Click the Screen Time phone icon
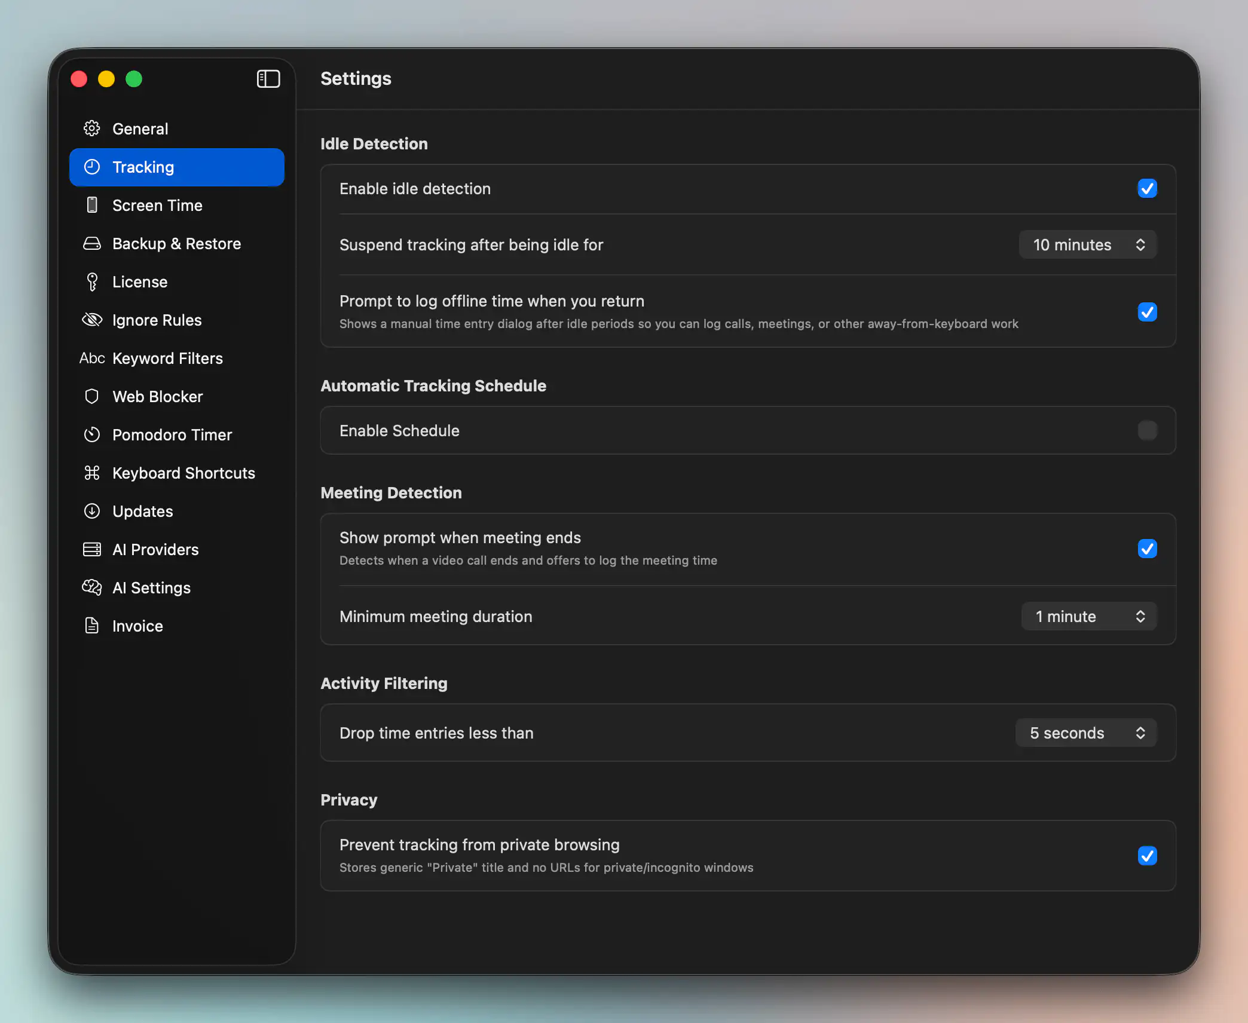 (x=91, y=205)
